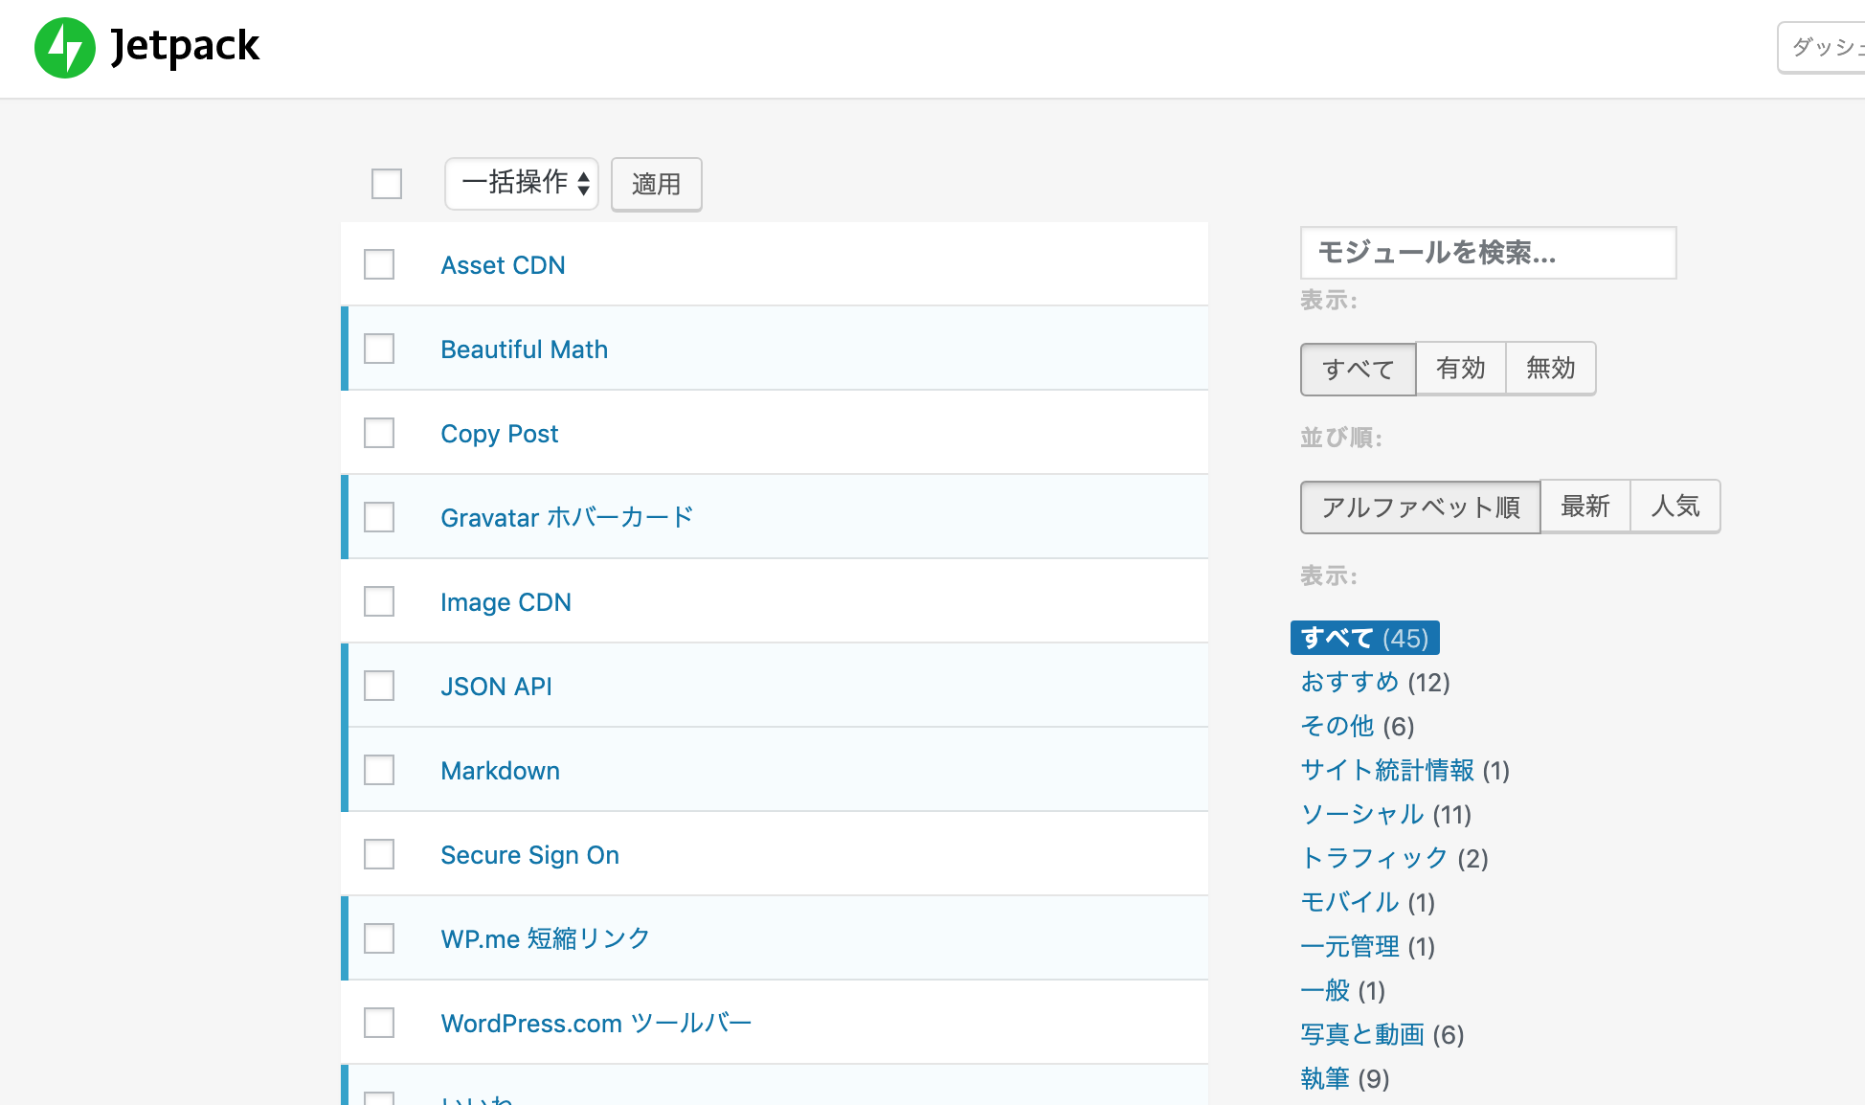The width and height of the screenshot is (1865, 1105).
Task: Filter by 一般 (1) category
Action: [1342, 990]
